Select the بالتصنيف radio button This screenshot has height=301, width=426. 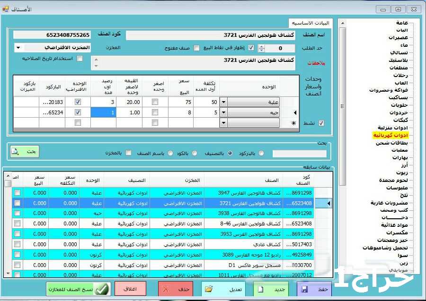point(230,153)
